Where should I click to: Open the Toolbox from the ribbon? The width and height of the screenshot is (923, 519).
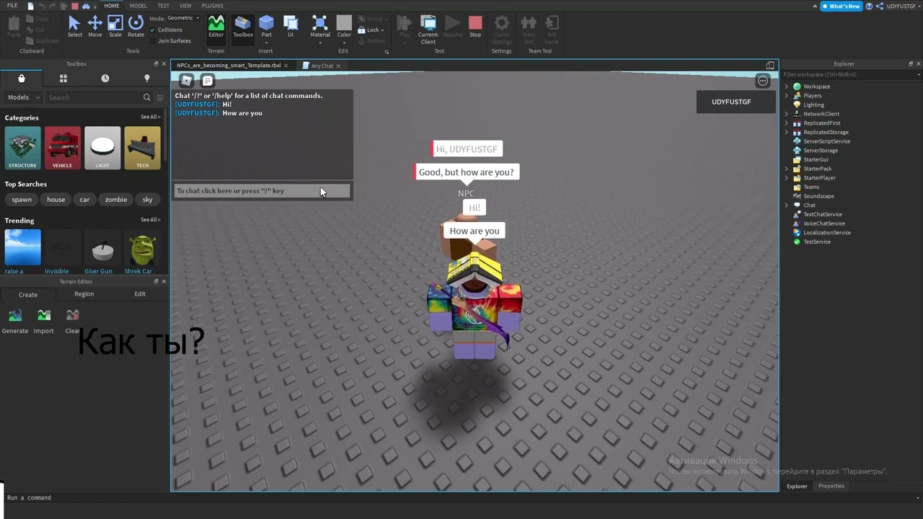(243, 27)
